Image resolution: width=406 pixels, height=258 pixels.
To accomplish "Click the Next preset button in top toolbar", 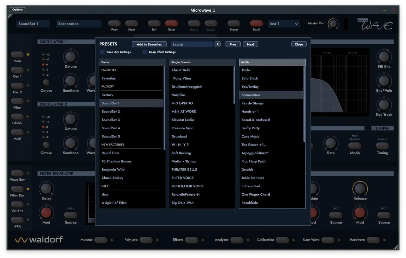I will click(x=132, y=23).
